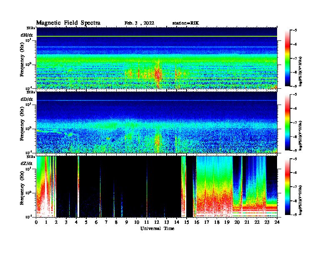Screen dimensions: 330x255
Task: Click the hour 10 tick label on time axis
Action: (137, 222)
